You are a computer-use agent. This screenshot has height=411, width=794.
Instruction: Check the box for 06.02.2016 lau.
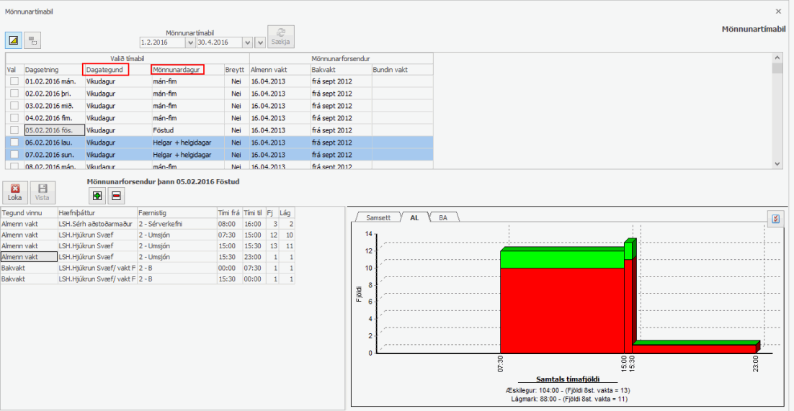(x=14, y=143)
